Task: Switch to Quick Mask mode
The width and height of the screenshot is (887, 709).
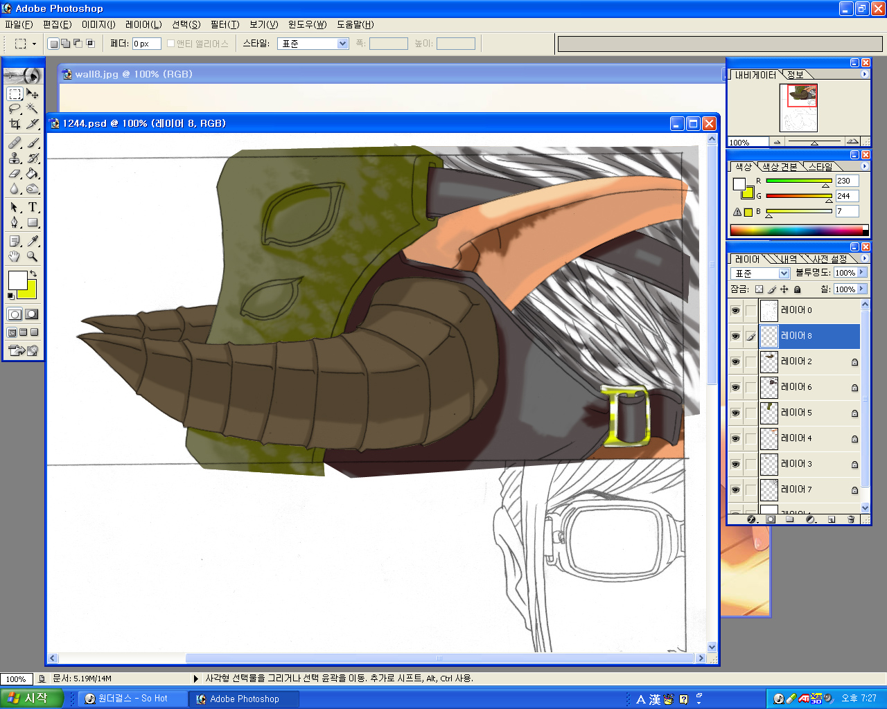Action: pyautogui.click(x=31, y=314)
